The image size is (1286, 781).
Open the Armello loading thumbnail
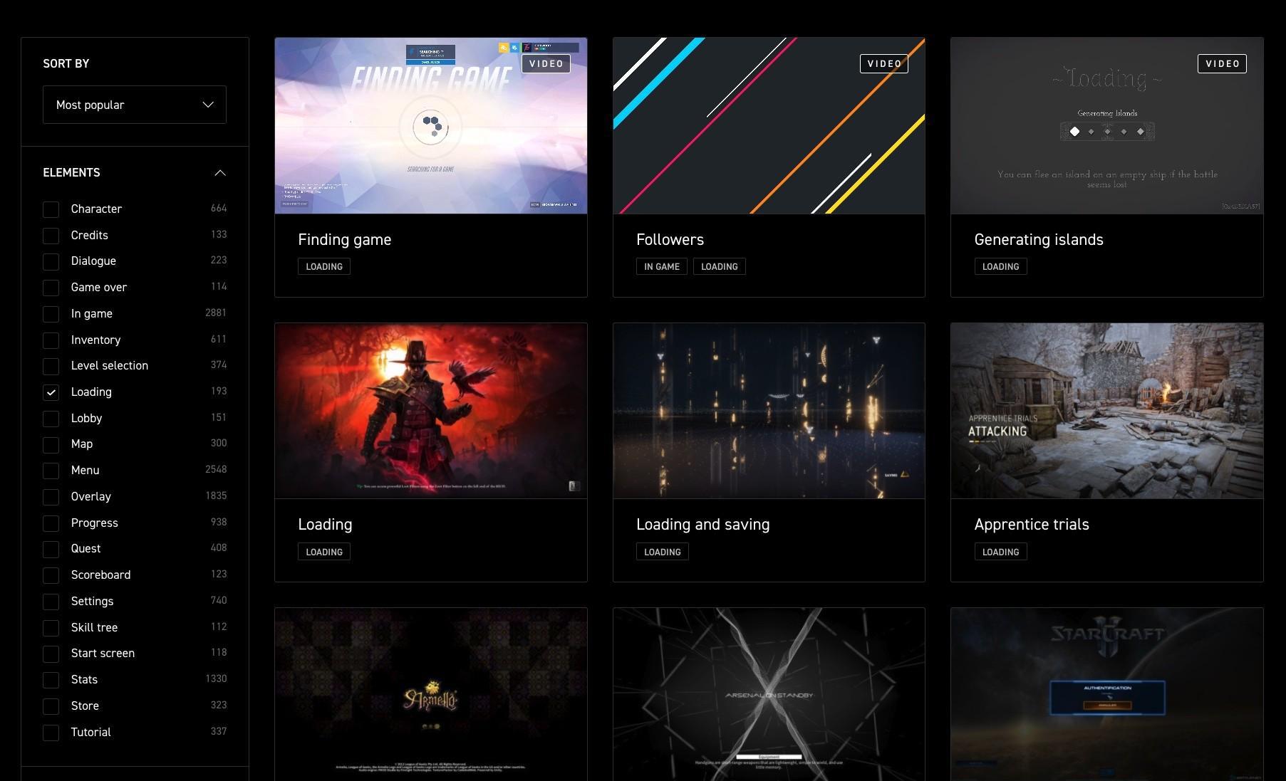pos(431,694)
